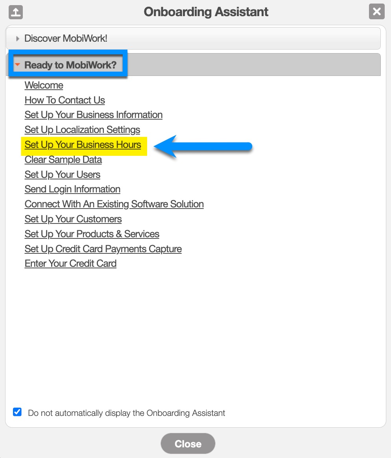Click the Clear Sample Data link
Image resolution: width=391 pixels, height=458 pixels.
pos(63,160)
